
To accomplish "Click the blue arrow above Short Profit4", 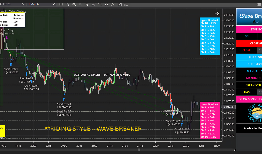I will [64, 100].
